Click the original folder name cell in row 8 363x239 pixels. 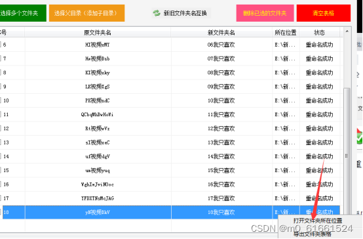click(98, 73)
